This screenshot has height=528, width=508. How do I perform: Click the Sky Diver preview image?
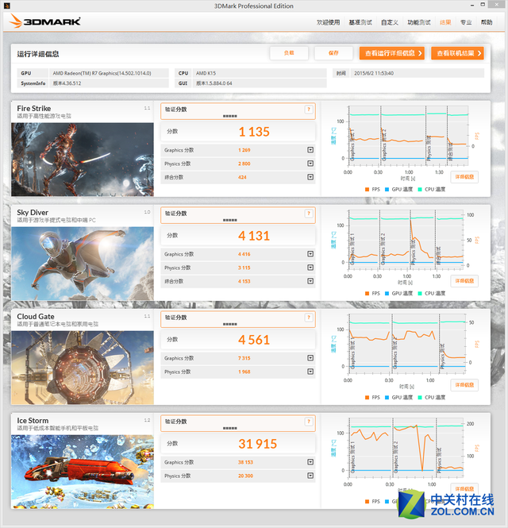tap(83, 264)
